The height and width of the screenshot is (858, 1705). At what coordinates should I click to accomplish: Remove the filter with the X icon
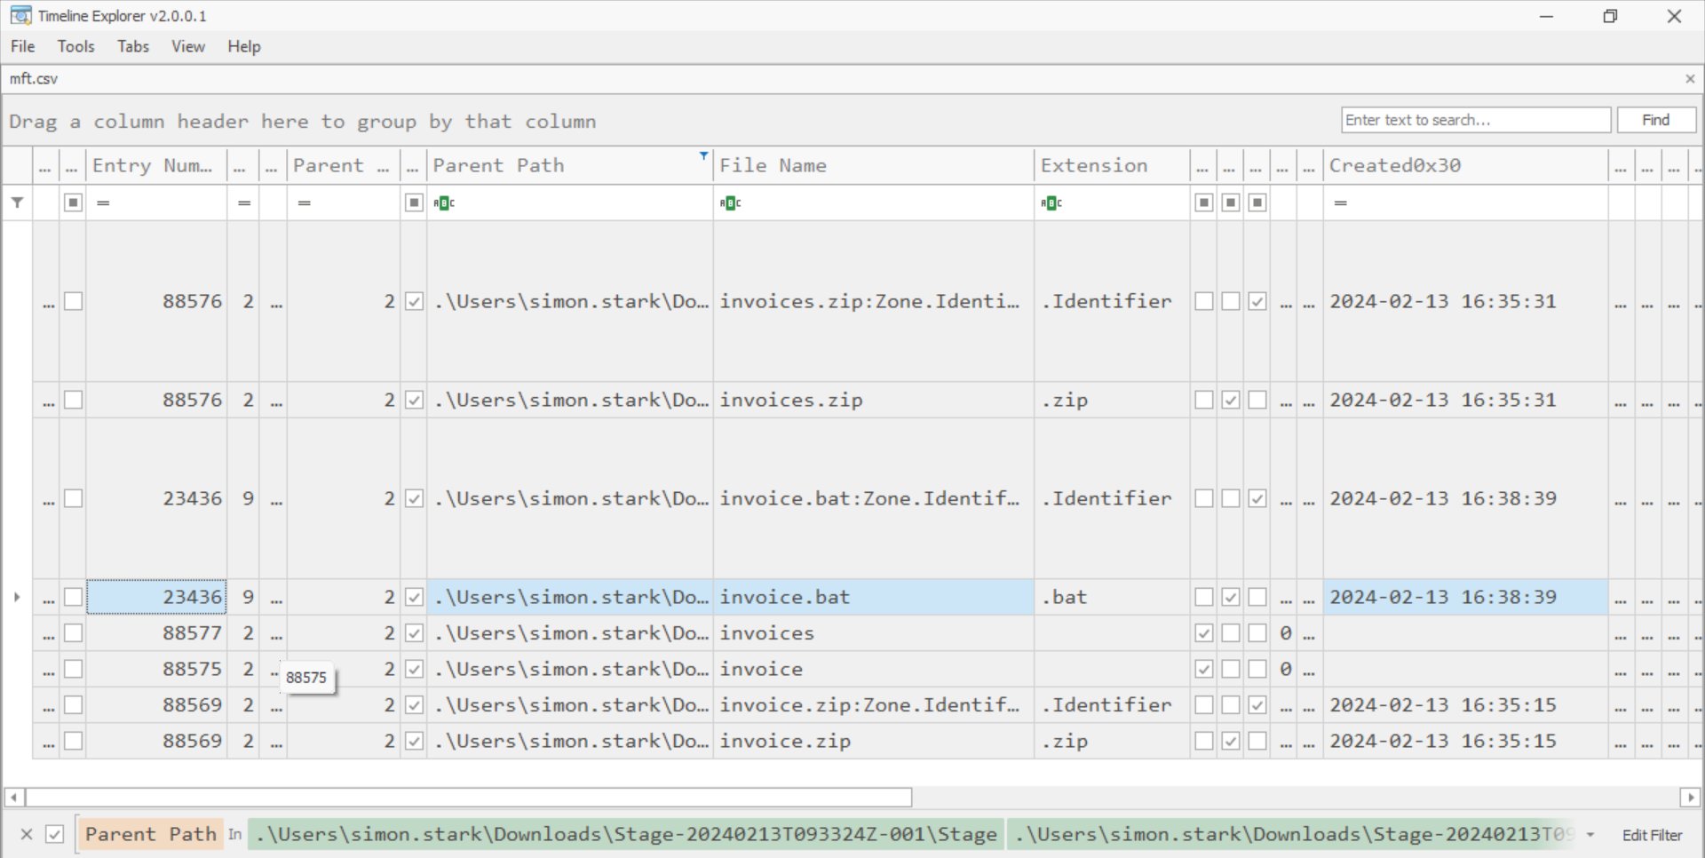27,834
